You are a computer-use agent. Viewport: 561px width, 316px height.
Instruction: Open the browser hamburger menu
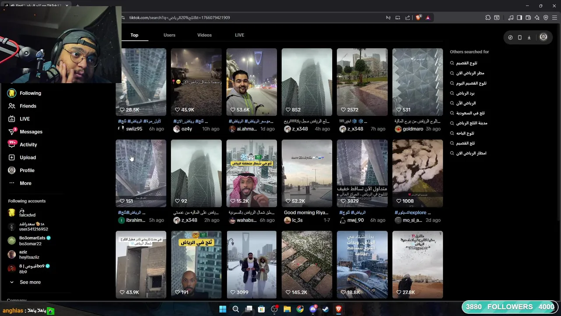pyautogui.click(x=554, y=18)
